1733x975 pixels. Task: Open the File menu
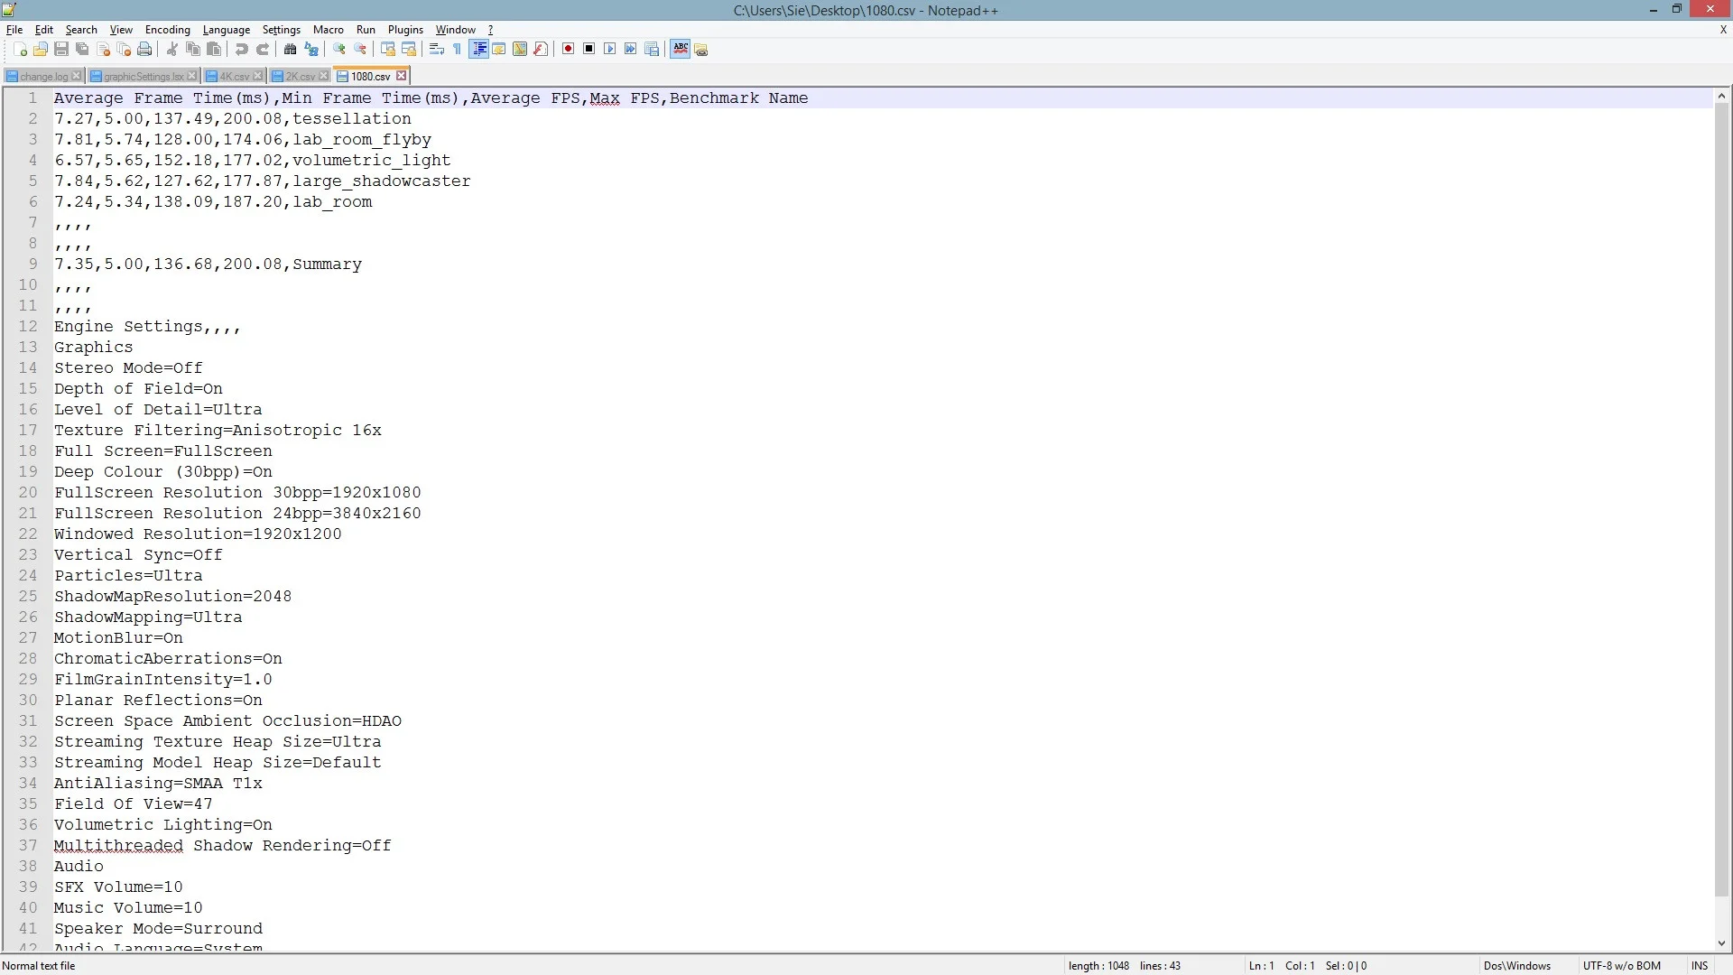click(x=14, y=30)
